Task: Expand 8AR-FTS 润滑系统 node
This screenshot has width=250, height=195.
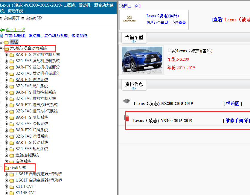Action: point(6,130)
